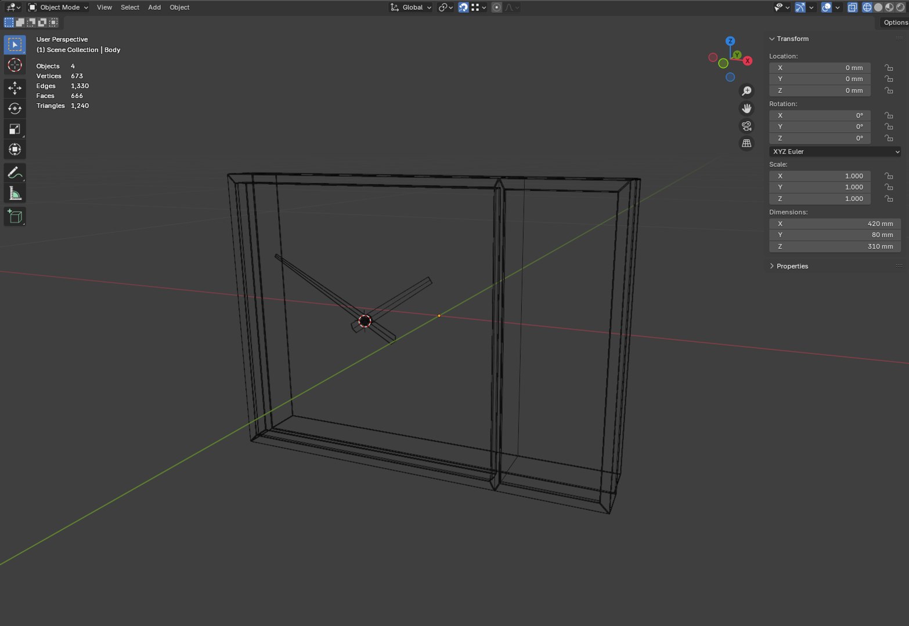The height and width of the screenshot is (626, 909).
Task: Choose the Move tool
Action: tap(15, 88)
